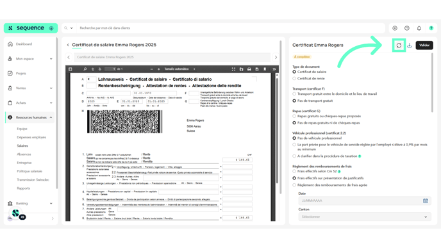The width and height of the screenshot is (441, 248).
Task: Expand the Achats menu
Action: 29,103
